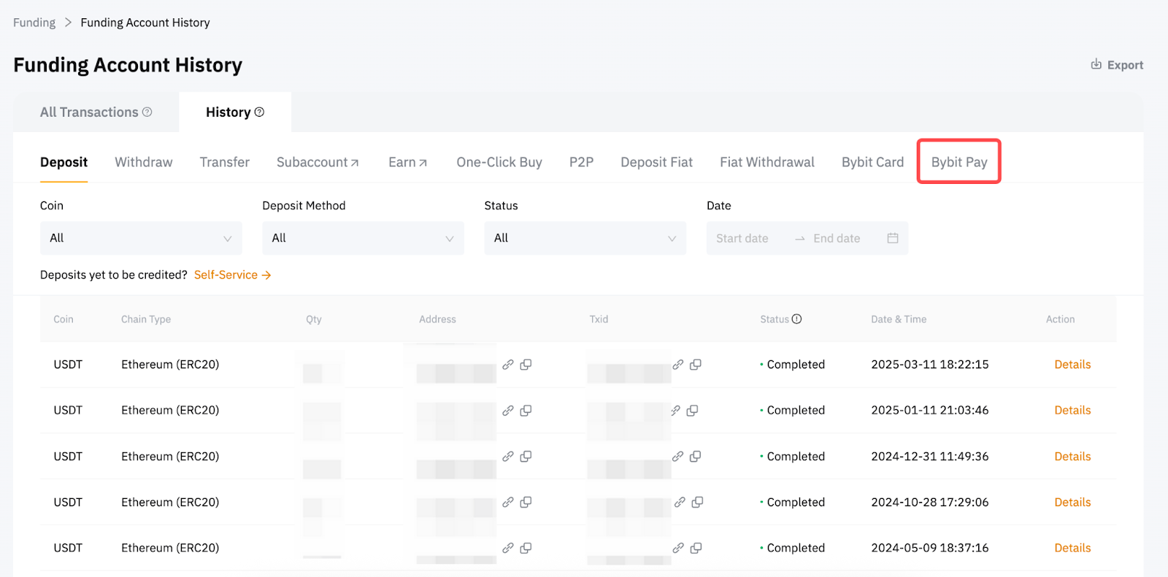Click the Status column info icon

(797, 319)
